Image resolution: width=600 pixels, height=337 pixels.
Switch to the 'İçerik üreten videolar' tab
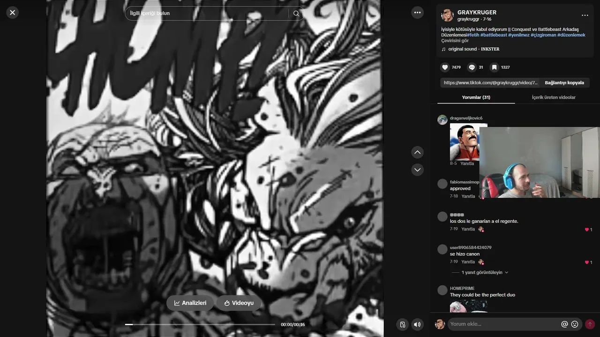(x=554, y=97)
